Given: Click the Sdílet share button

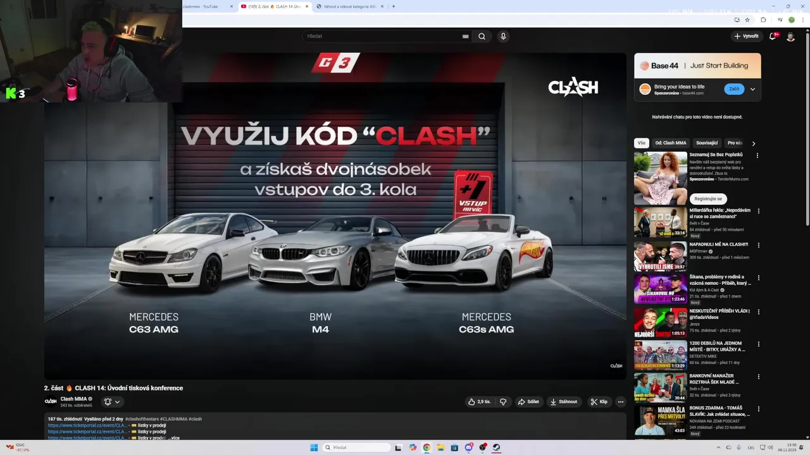Looking at the screenshot, I should coord(528,401).
